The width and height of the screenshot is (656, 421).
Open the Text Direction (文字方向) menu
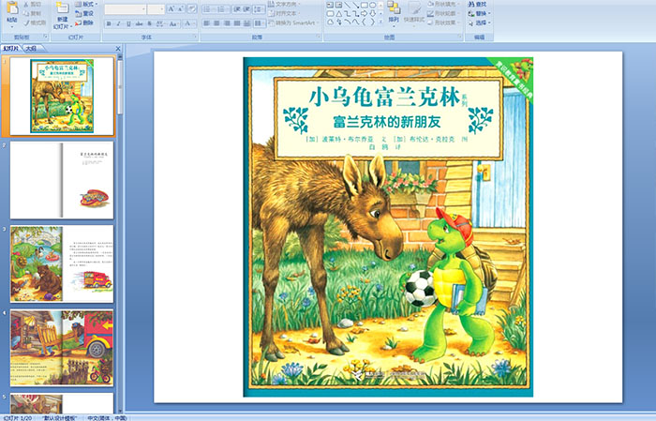tap(284, 4)
